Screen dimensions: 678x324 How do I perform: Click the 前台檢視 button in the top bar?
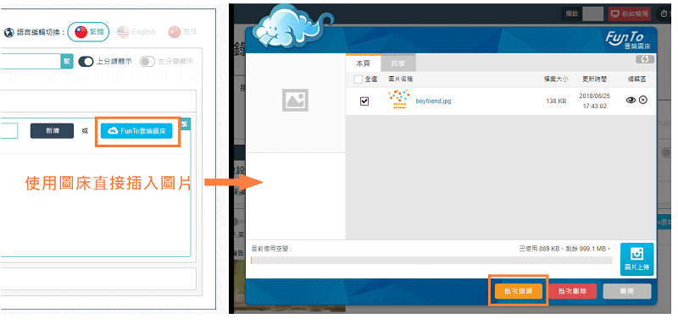click(x=630, y=14)
